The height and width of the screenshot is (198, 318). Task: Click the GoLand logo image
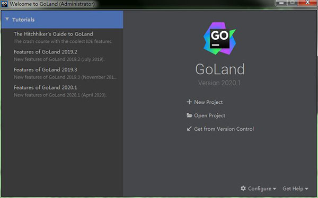click(219, 39)
